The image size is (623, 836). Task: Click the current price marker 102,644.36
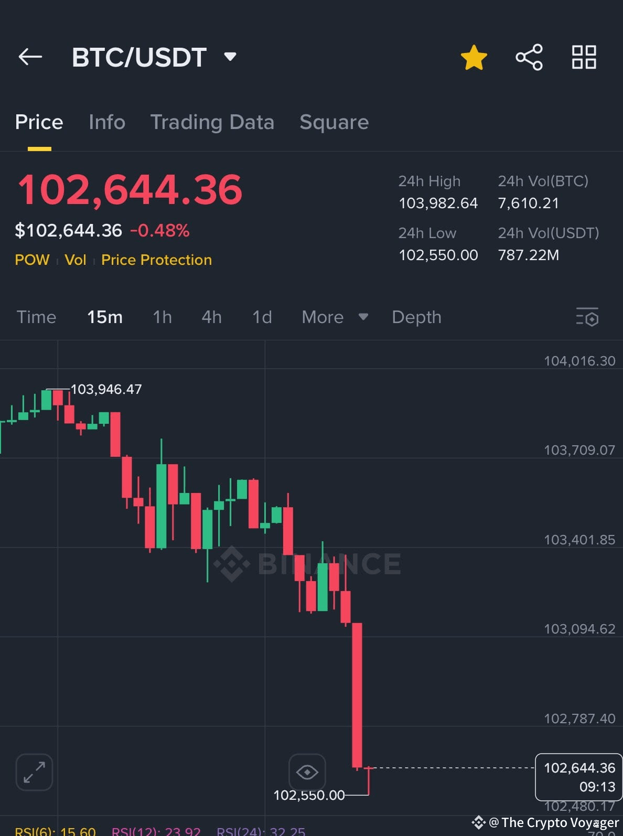579,777
